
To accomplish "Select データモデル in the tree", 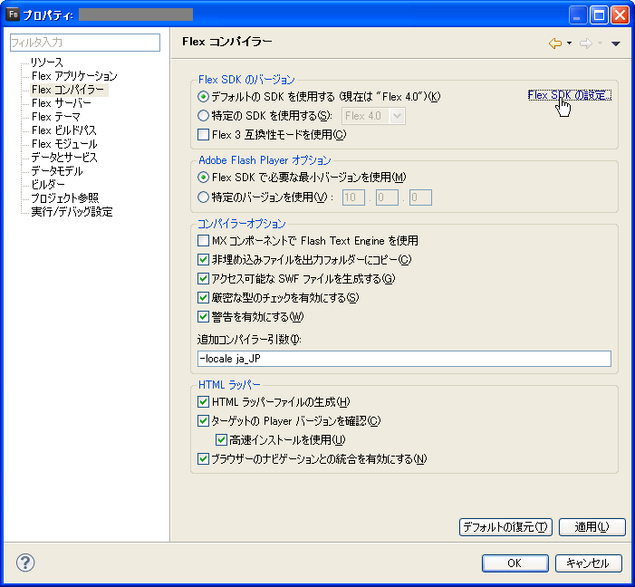I will (57, 171).
